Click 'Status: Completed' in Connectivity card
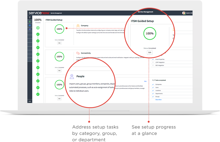The image size is (220, 142). (59, 68)
